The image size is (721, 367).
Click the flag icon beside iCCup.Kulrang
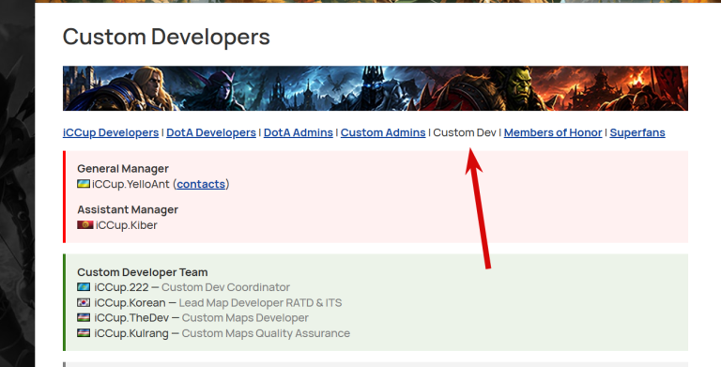click(x=84, y=332)
